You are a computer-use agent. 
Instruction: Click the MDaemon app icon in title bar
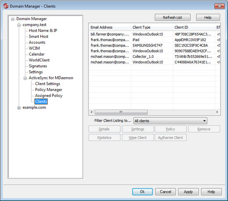(x=6, y=6)
